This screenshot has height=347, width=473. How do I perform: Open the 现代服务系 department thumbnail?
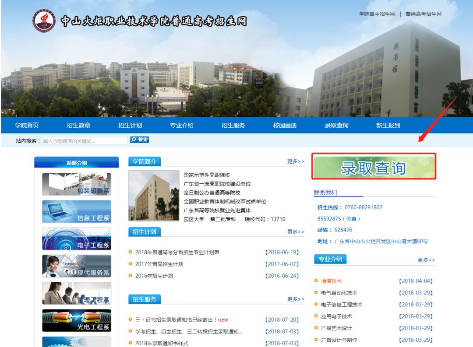click(77, 266)
